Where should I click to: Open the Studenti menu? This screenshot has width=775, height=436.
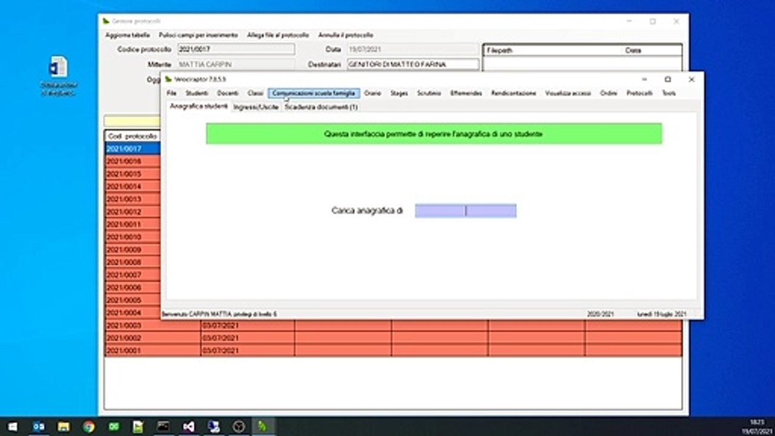point(197,93)
